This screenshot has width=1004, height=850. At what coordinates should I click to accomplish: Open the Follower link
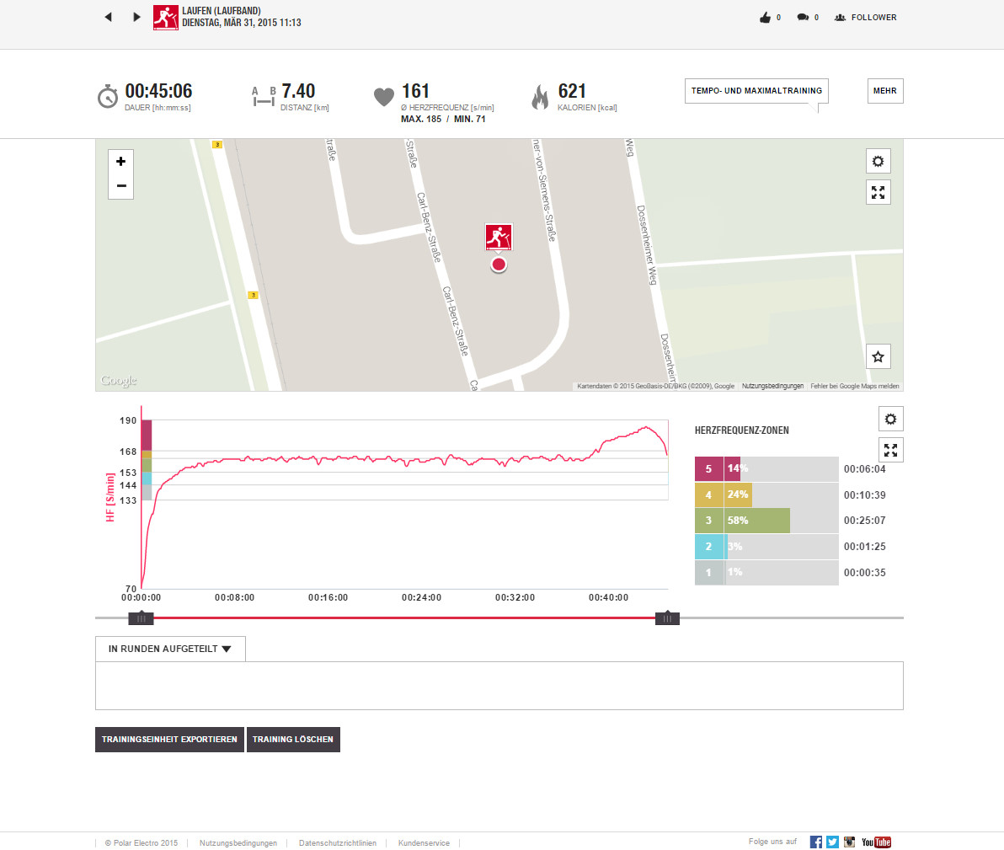[866, 17]
